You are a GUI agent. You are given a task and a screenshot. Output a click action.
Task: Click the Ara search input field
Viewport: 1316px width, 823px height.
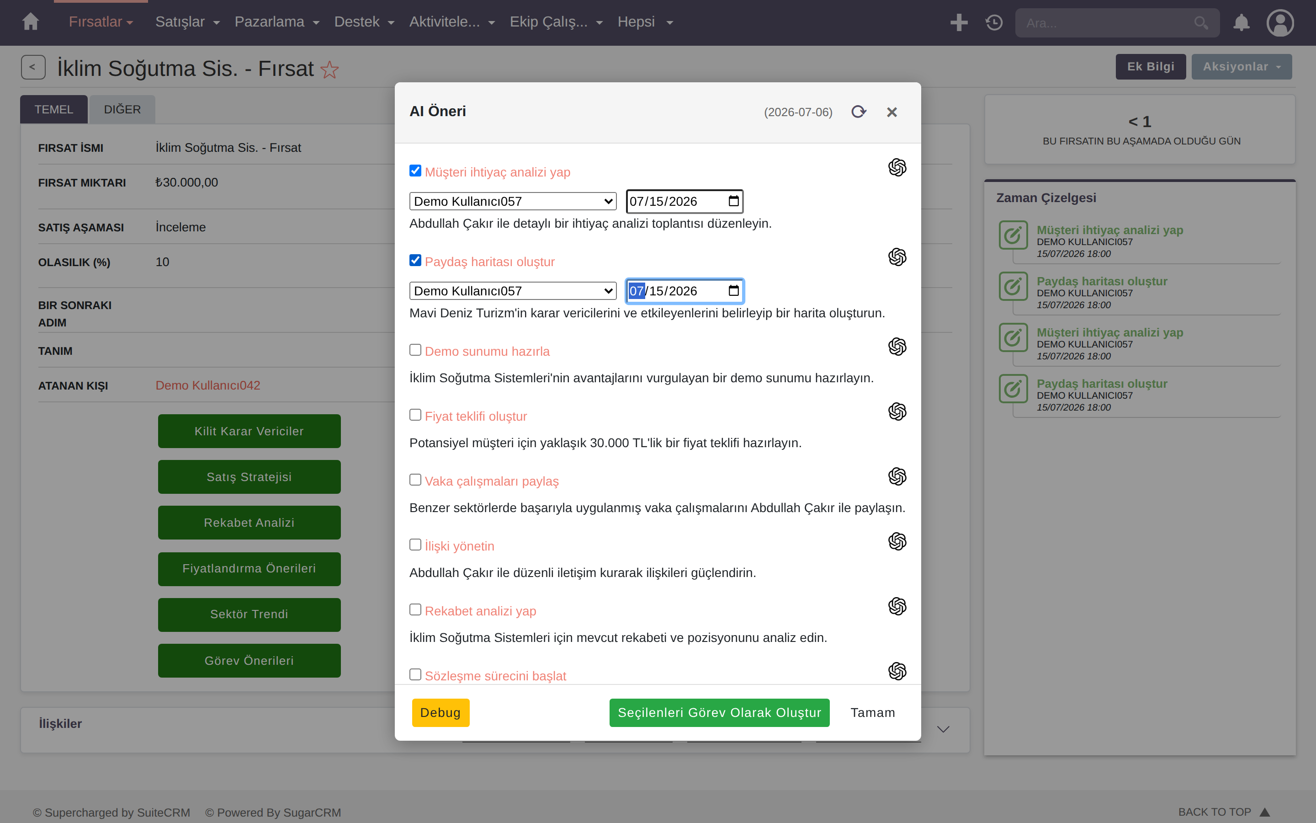[1109, 23]
